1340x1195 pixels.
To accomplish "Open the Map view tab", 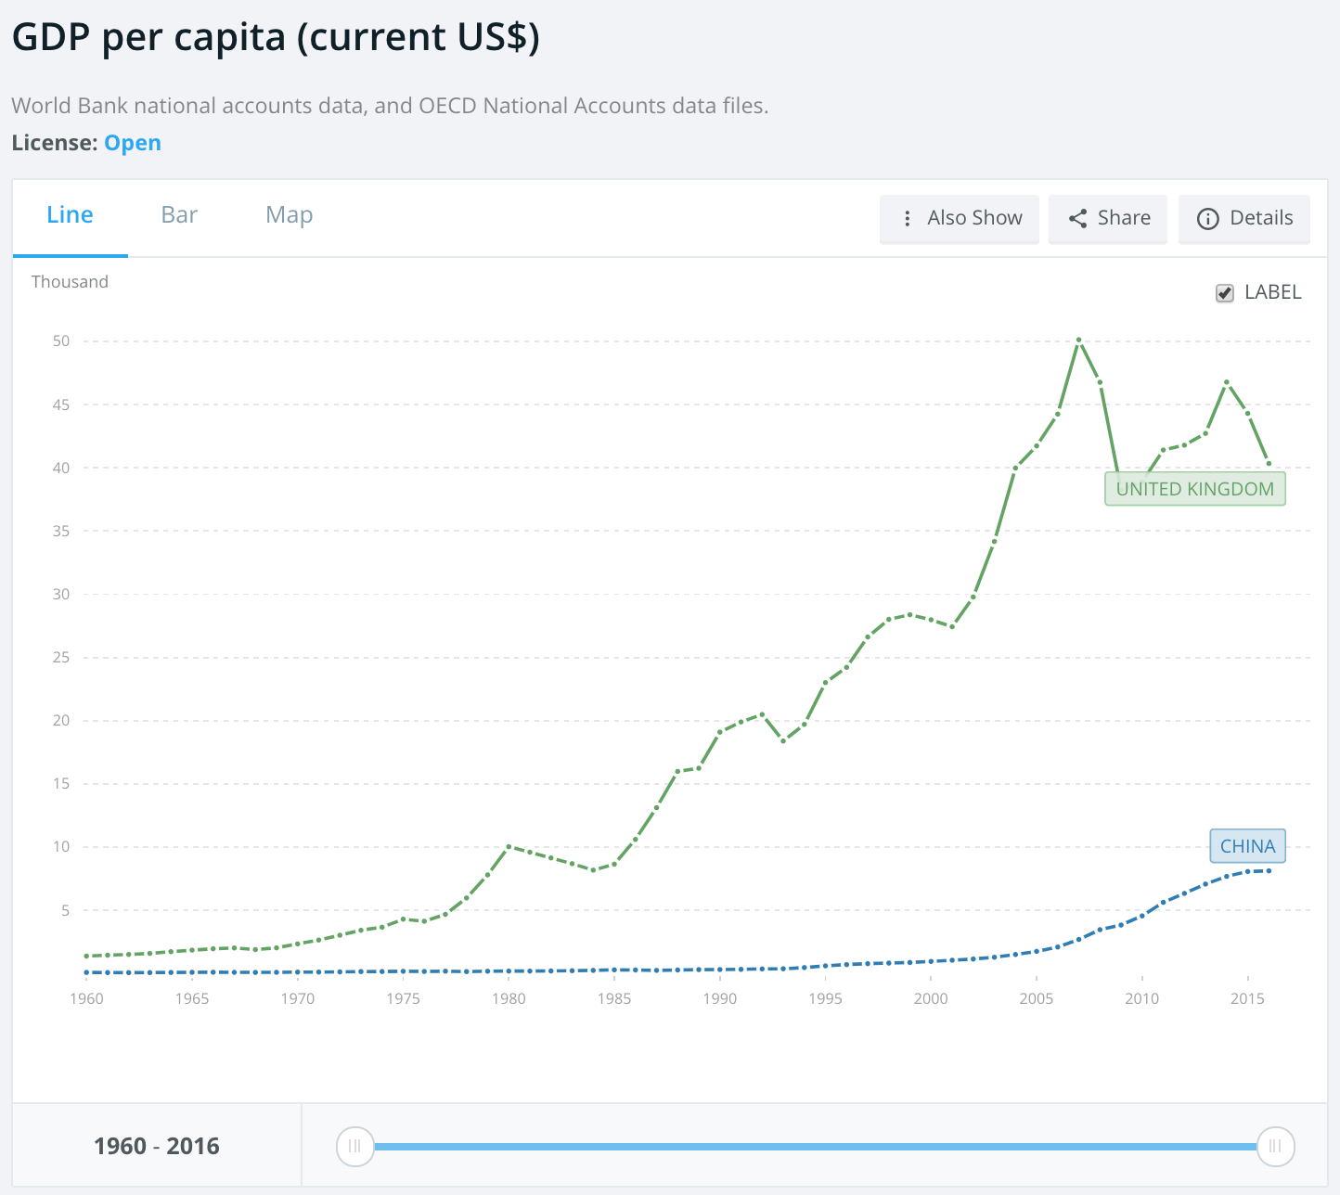I will [289, 215].
